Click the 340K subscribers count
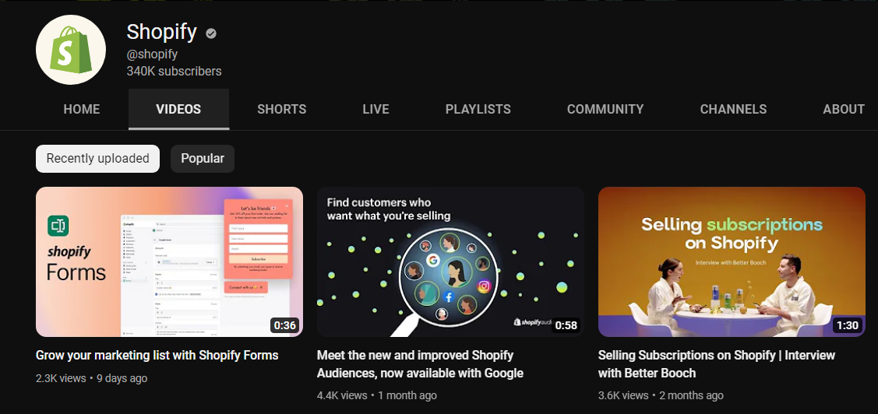878x414 pixels. tap(175, 72)
